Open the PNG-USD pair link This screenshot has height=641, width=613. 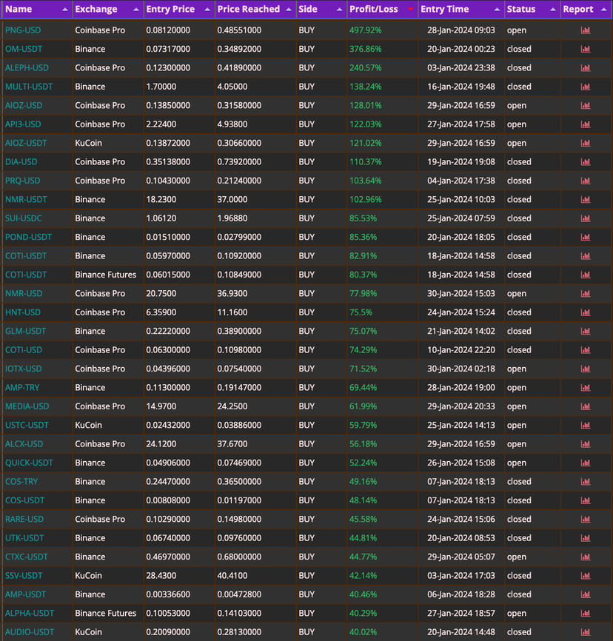point(23,30)
